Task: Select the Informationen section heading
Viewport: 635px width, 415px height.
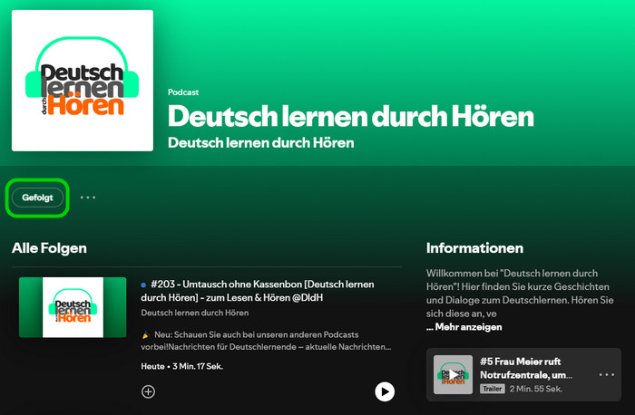Action: click(474, 247)
